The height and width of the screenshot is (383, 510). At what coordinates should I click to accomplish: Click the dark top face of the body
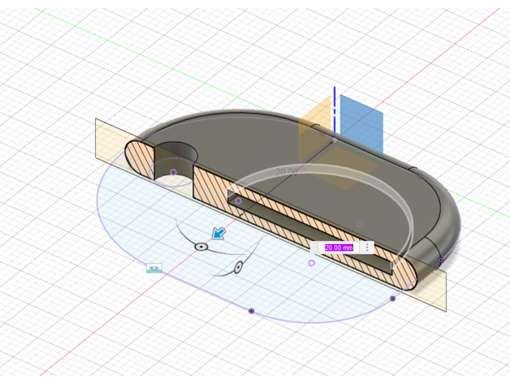(244, 142)
